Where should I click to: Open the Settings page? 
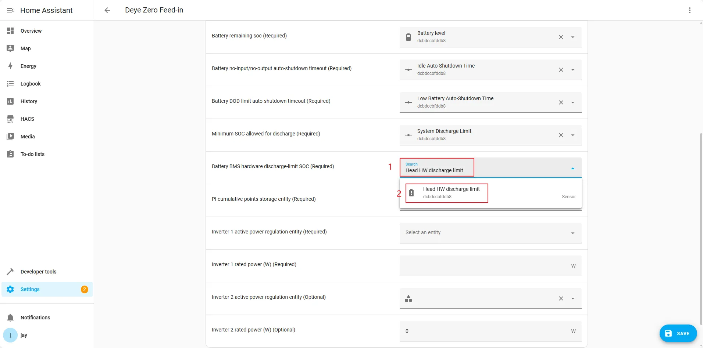pos(30,289)
